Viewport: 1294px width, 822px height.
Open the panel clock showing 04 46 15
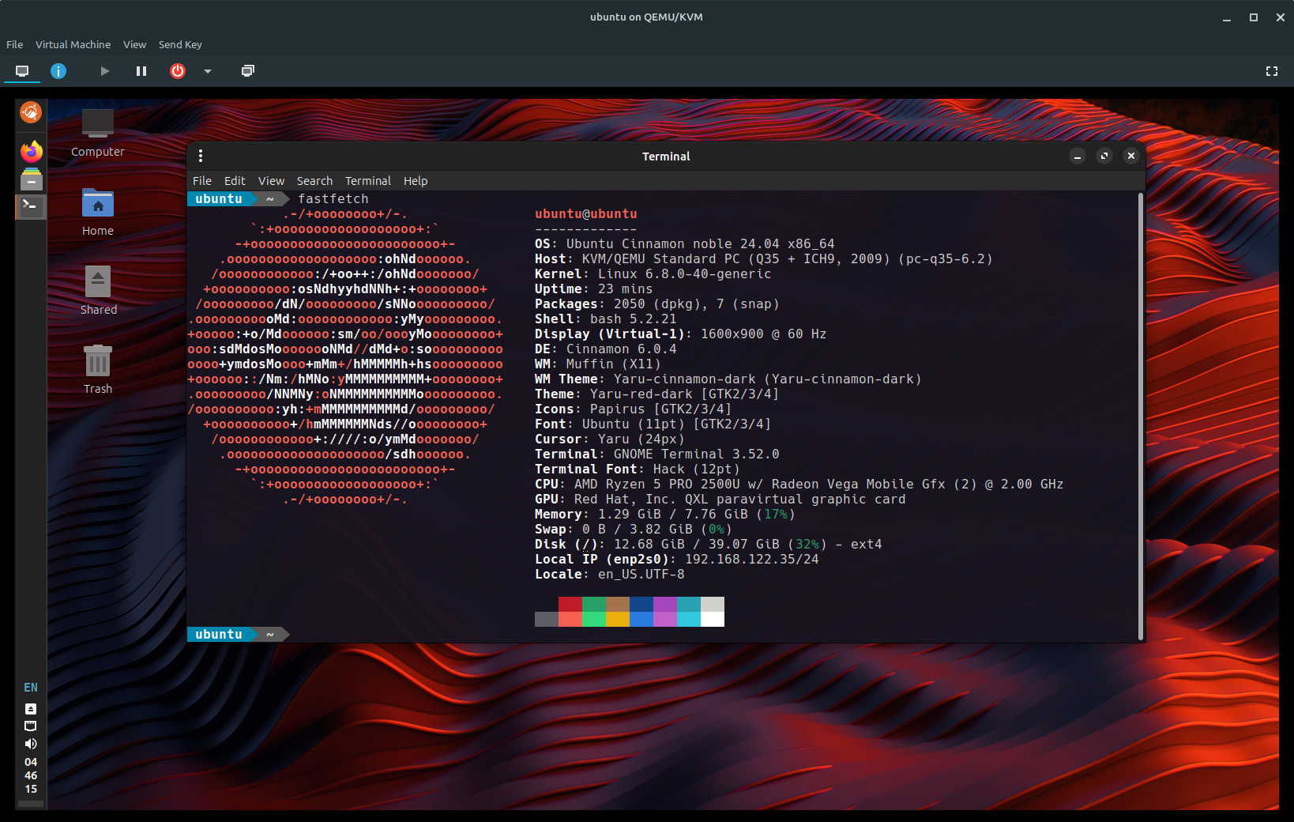coord(31,775)
